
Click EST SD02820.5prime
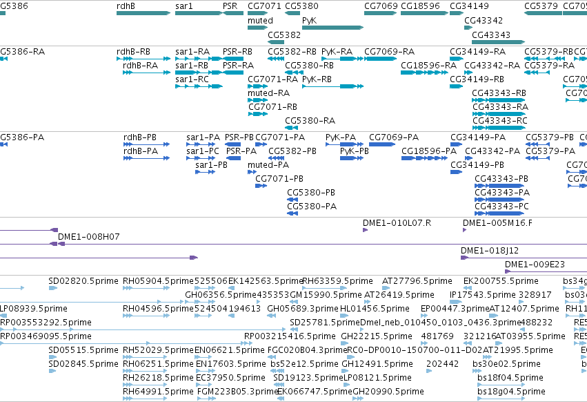(x=83, y=281)
